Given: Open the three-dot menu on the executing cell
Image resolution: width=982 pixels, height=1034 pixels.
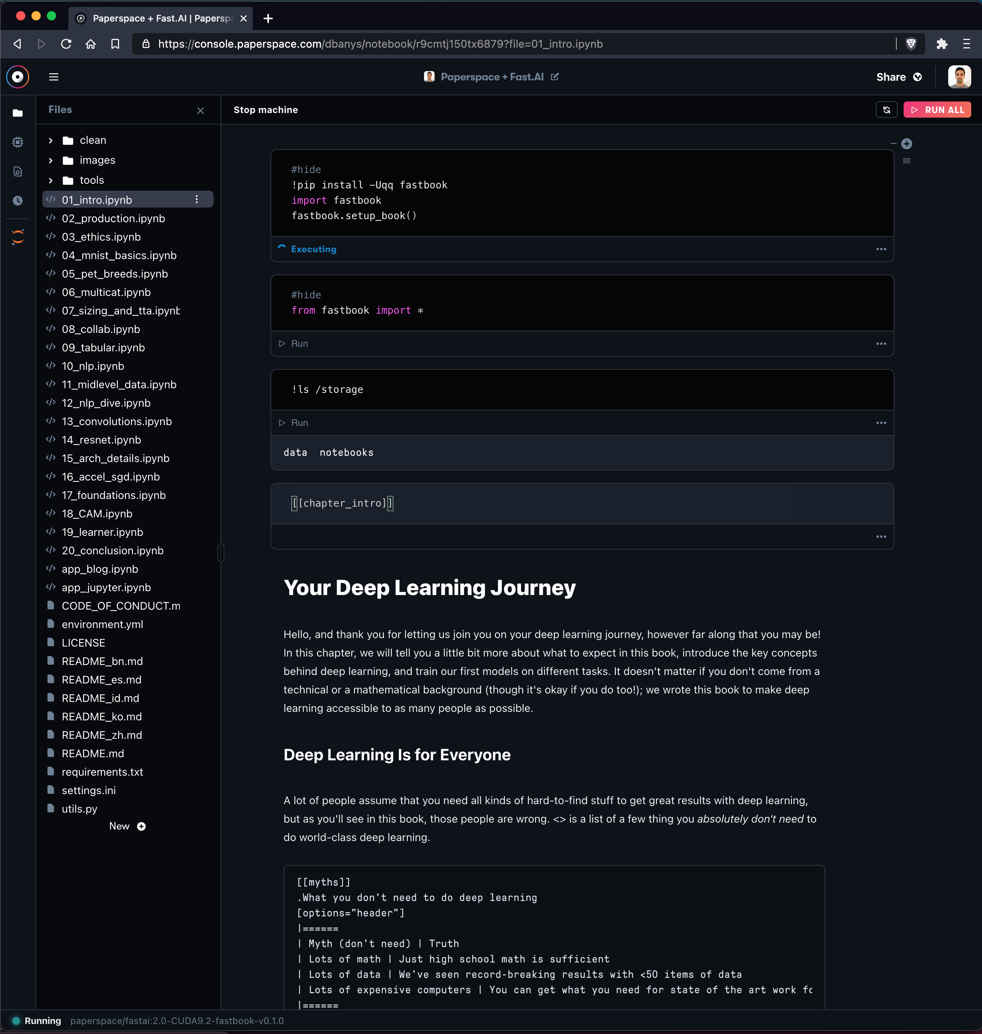Looking at the screenshot, I should [881, 249].
